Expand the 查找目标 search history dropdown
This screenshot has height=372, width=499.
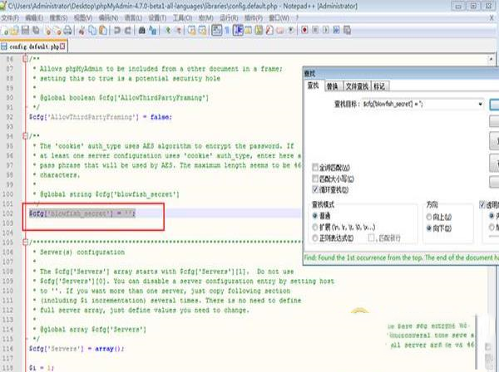point(480,104)
